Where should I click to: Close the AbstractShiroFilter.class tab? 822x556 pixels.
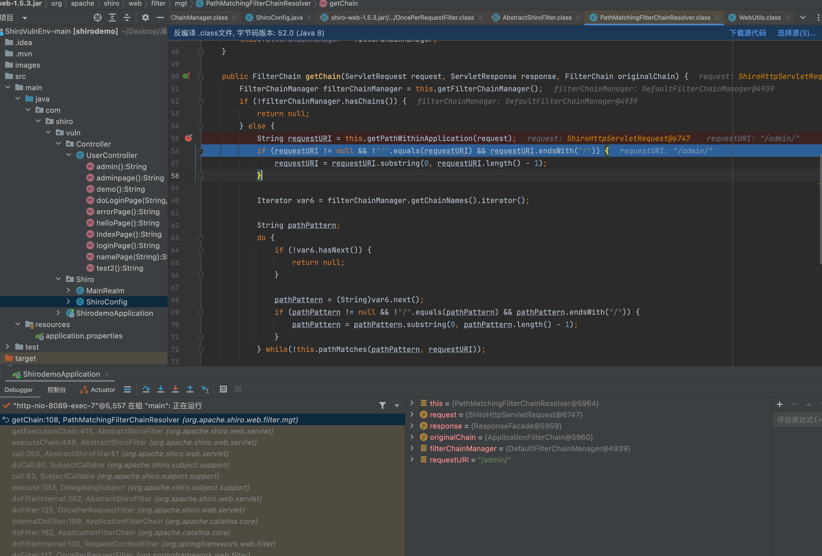[578, 17]
